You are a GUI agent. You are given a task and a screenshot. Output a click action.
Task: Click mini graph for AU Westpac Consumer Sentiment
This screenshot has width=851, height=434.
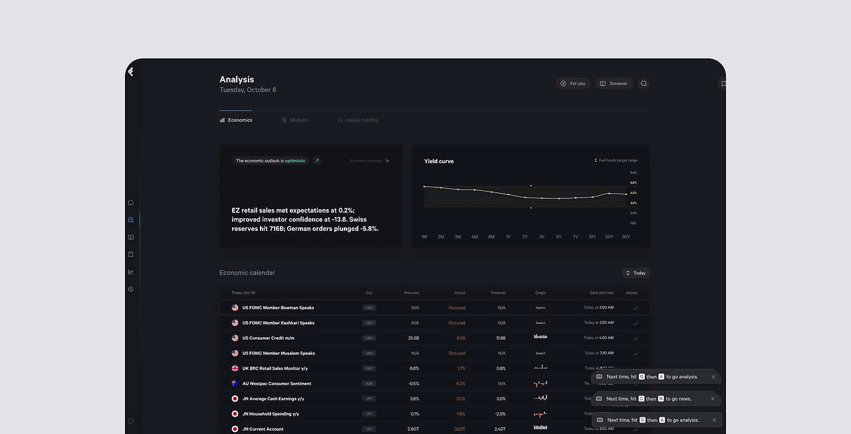tap(541, 383)
